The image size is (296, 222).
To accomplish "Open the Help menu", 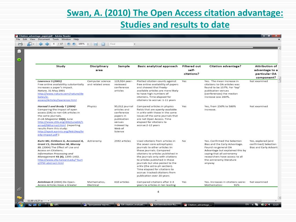I will pos(76,39).
